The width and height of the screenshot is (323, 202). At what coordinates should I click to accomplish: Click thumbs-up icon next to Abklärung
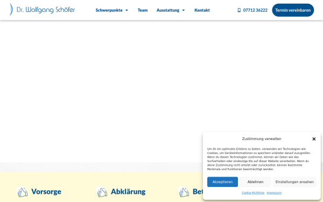click(102, 192)
